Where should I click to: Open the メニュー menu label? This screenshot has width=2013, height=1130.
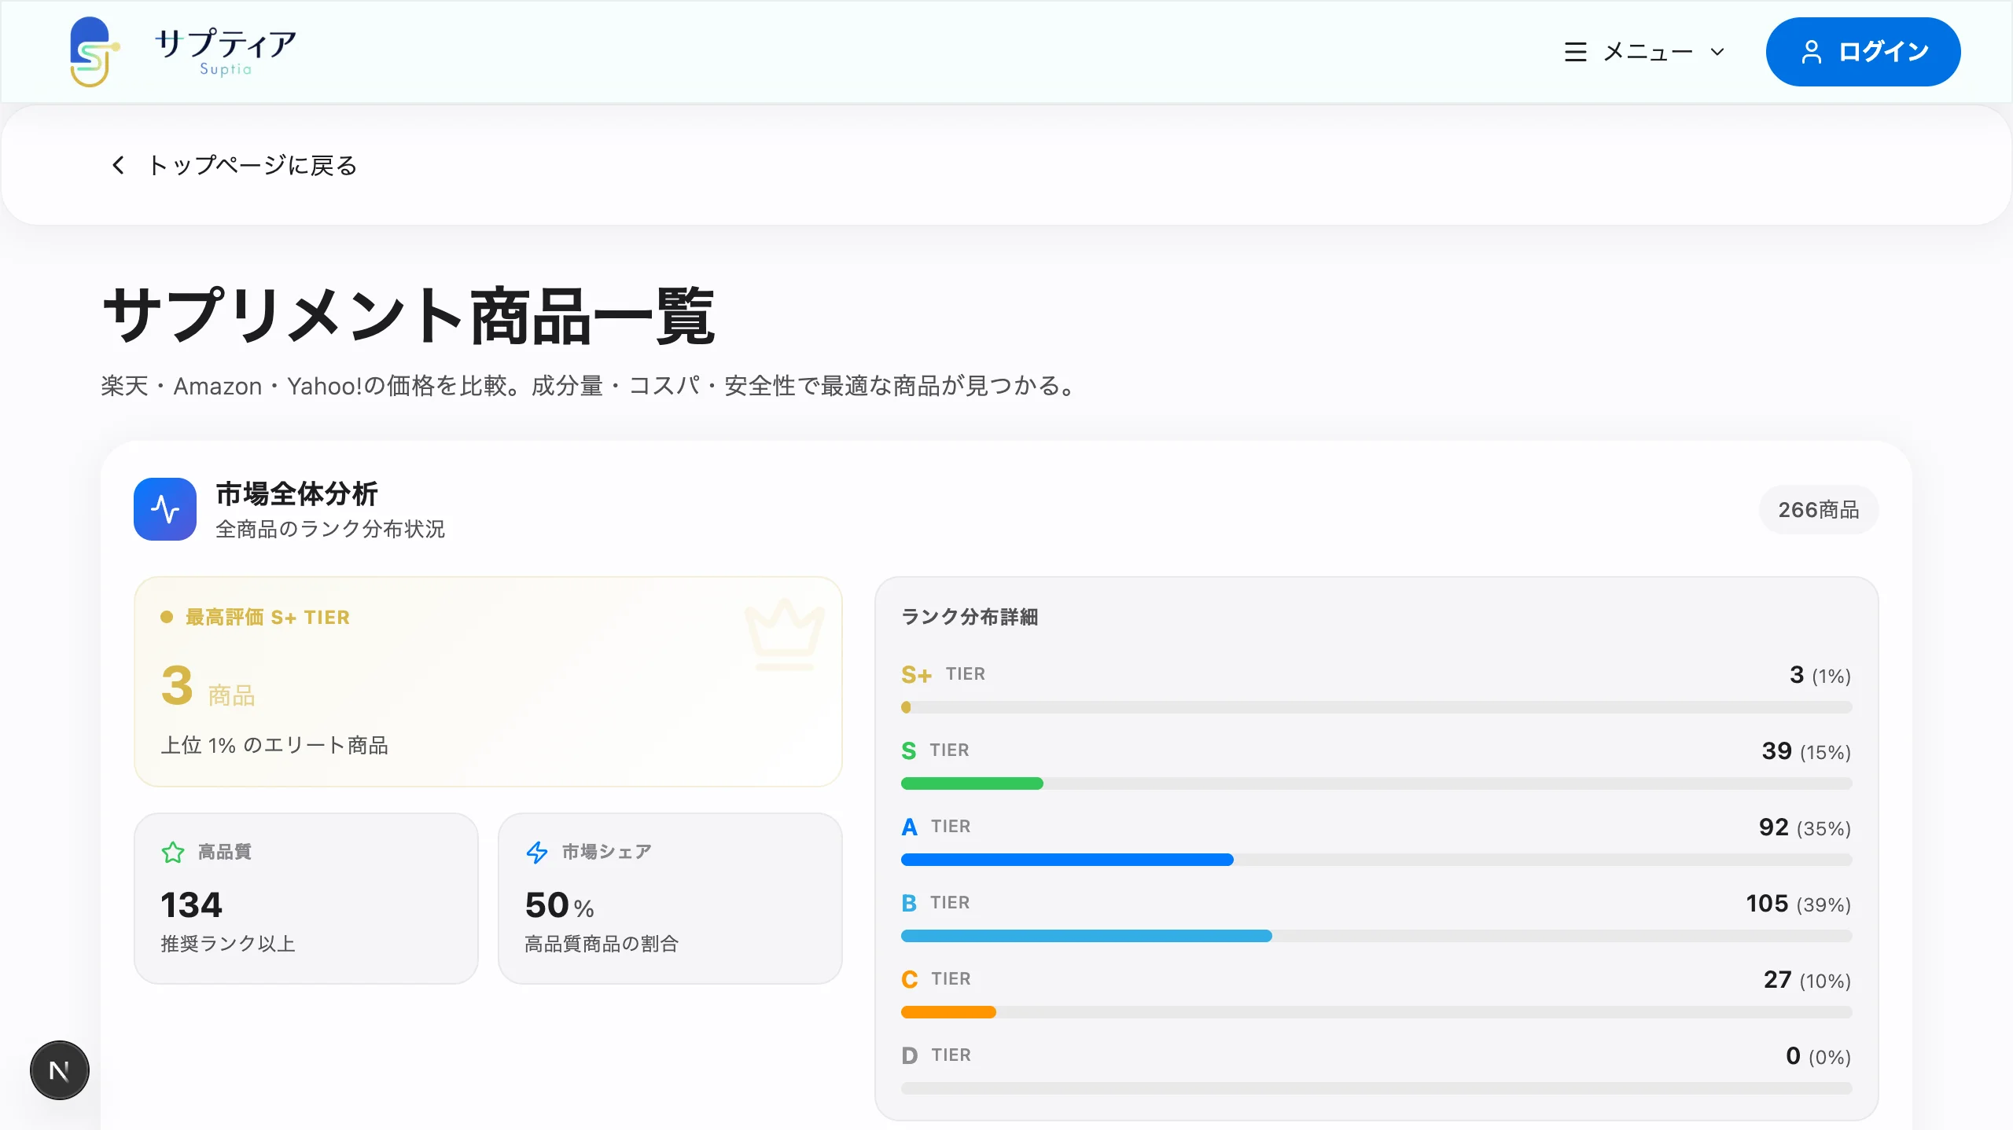[x=1648, y=52]
